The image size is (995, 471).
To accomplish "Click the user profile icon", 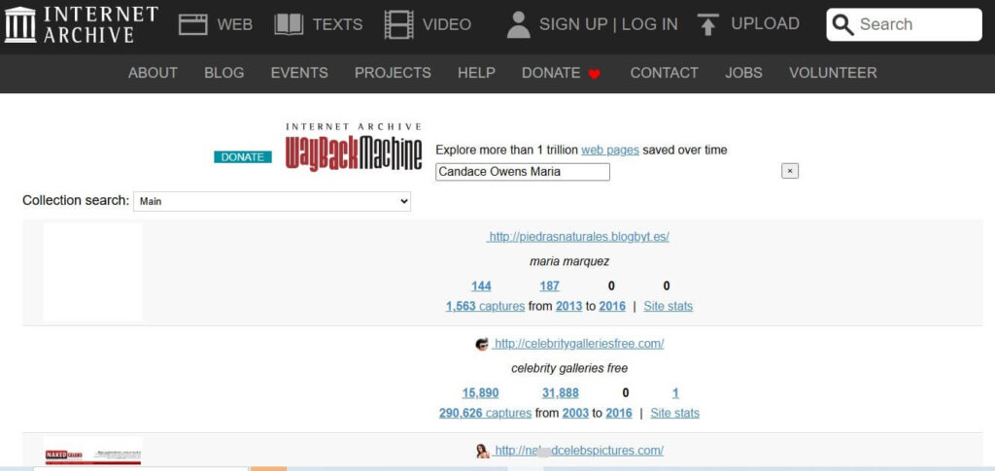I will coord(519,24).
